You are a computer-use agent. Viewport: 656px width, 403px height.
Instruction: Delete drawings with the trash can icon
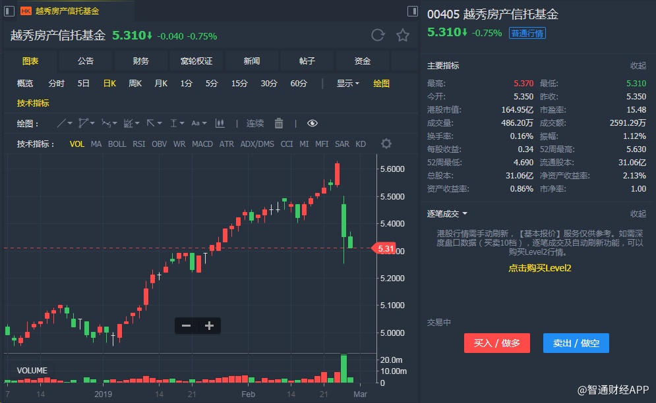(279, 123)
